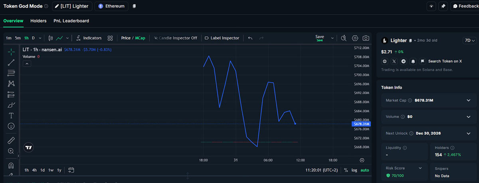This screenshot has height=183, width=479.
Task: Open the emoji icons tool
Action: [11, 126]
